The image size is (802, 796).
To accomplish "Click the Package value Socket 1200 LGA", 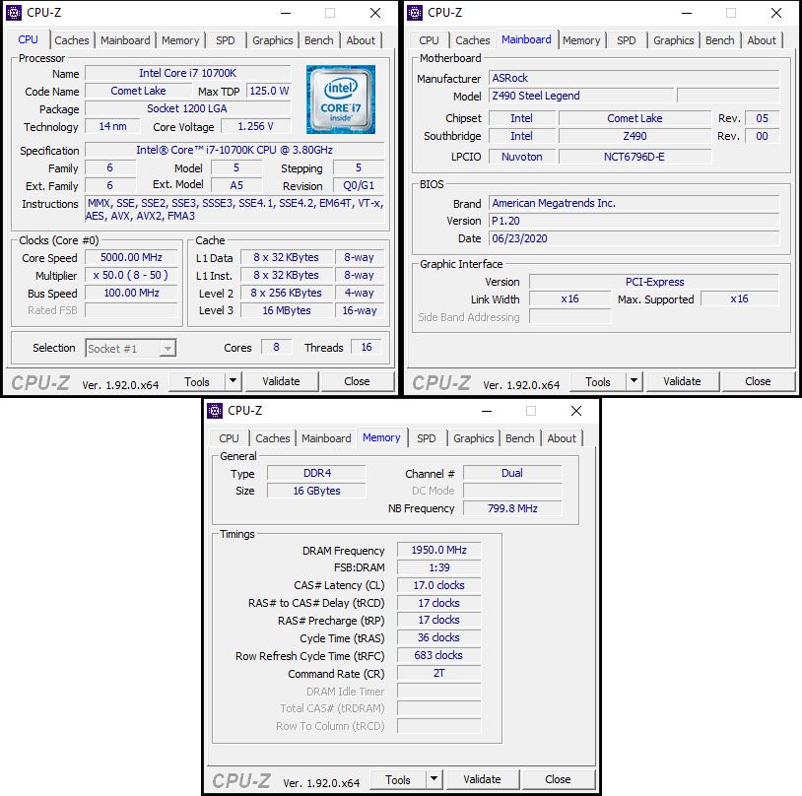I will coord(188,108).
